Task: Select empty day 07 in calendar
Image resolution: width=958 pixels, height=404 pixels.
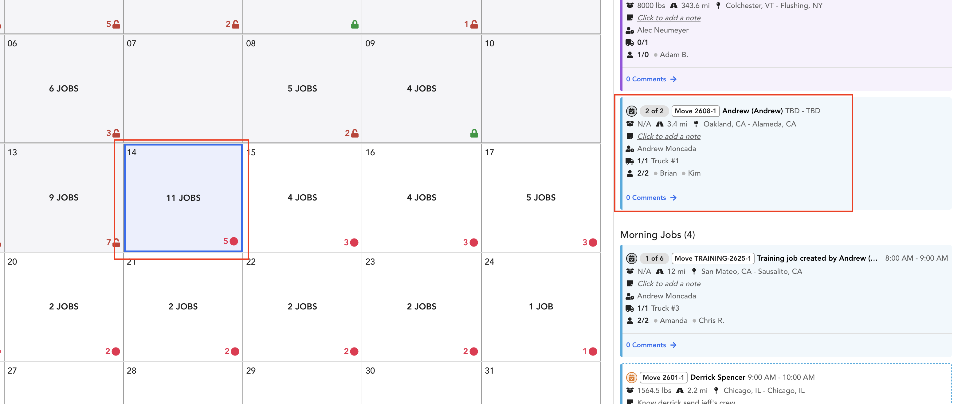Action: click(x=183, y=88)
